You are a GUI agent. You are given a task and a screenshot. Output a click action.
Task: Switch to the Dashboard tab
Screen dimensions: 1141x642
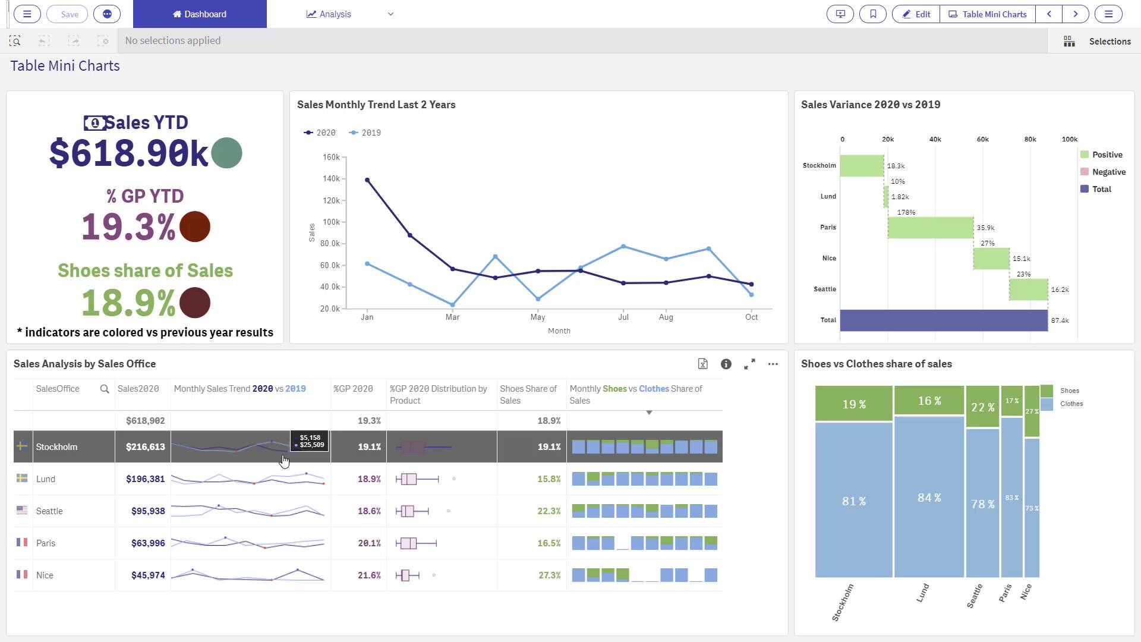200,14
